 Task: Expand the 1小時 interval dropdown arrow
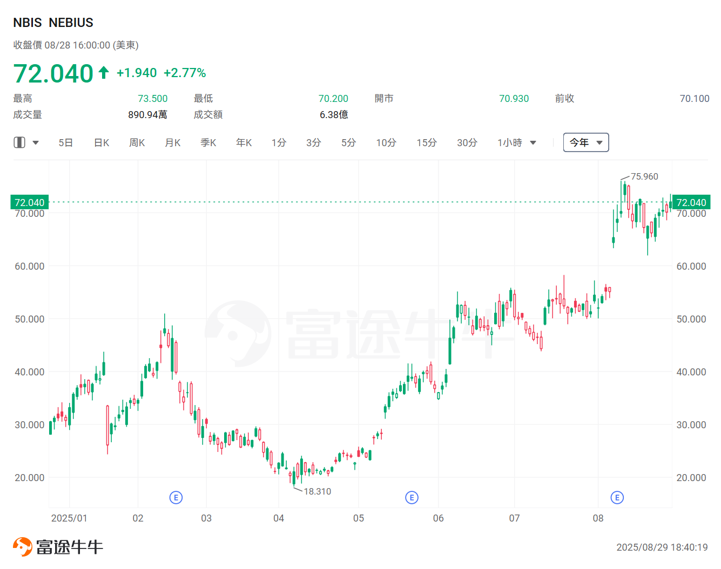533,143
